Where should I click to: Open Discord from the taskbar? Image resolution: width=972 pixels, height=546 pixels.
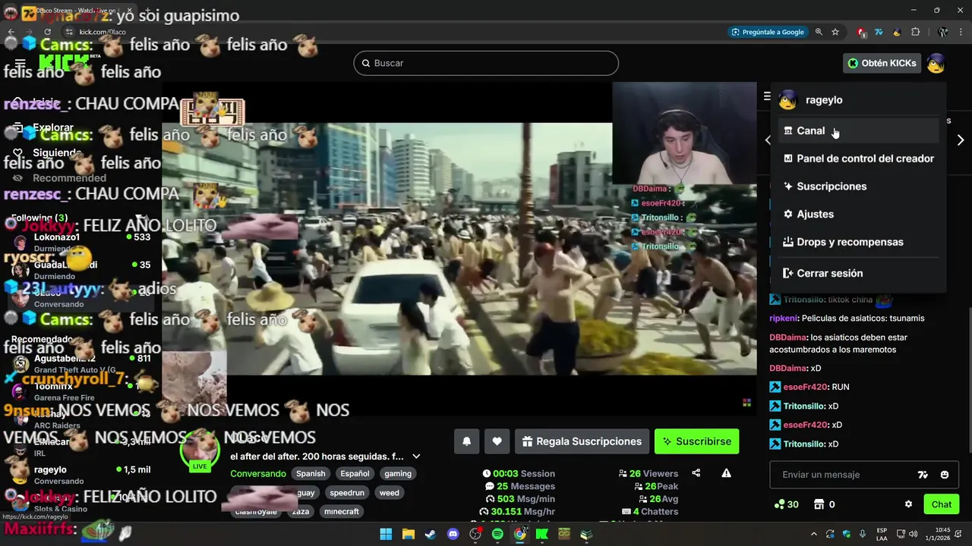(x=453, y=534)
